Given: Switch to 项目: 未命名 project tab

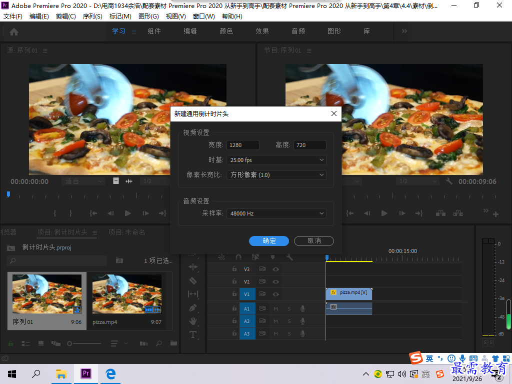Looking at the screenshot, I should pos(126,232).
